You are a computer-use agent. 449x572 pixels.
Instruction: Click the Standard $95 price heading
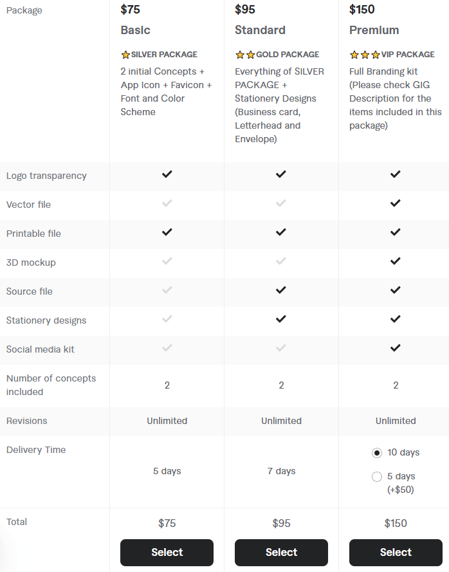[244, 10]
